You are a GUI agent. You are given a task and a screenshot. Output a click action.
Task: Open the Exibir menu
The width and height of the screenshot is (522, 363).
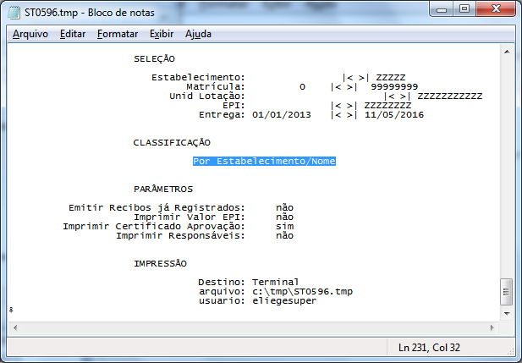pos(162,34)
